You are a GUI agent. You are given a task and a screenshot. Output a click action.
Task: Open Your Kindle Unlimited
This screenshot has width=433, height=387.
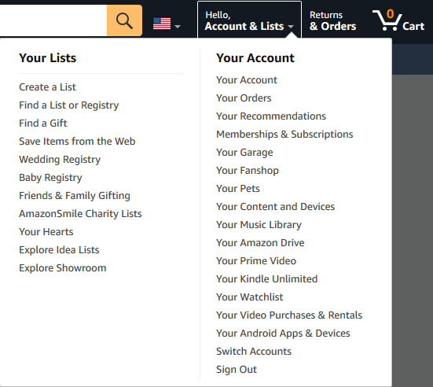click(x=266, y=279)
